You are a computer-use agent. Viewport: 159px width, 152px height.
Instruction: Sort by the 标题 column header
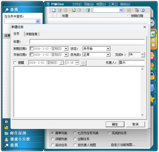pyautogui.click(x=95, y=16)
